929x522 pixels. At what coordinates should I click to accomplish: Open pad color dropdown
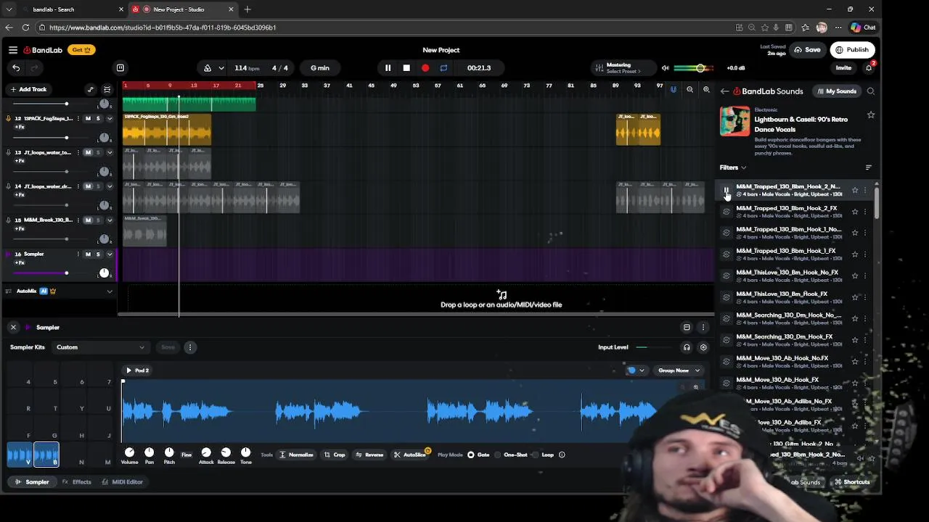tap(636, 370)
